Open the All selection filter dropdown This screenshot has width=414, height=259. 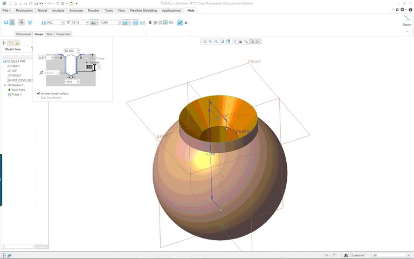click(408, 256)
